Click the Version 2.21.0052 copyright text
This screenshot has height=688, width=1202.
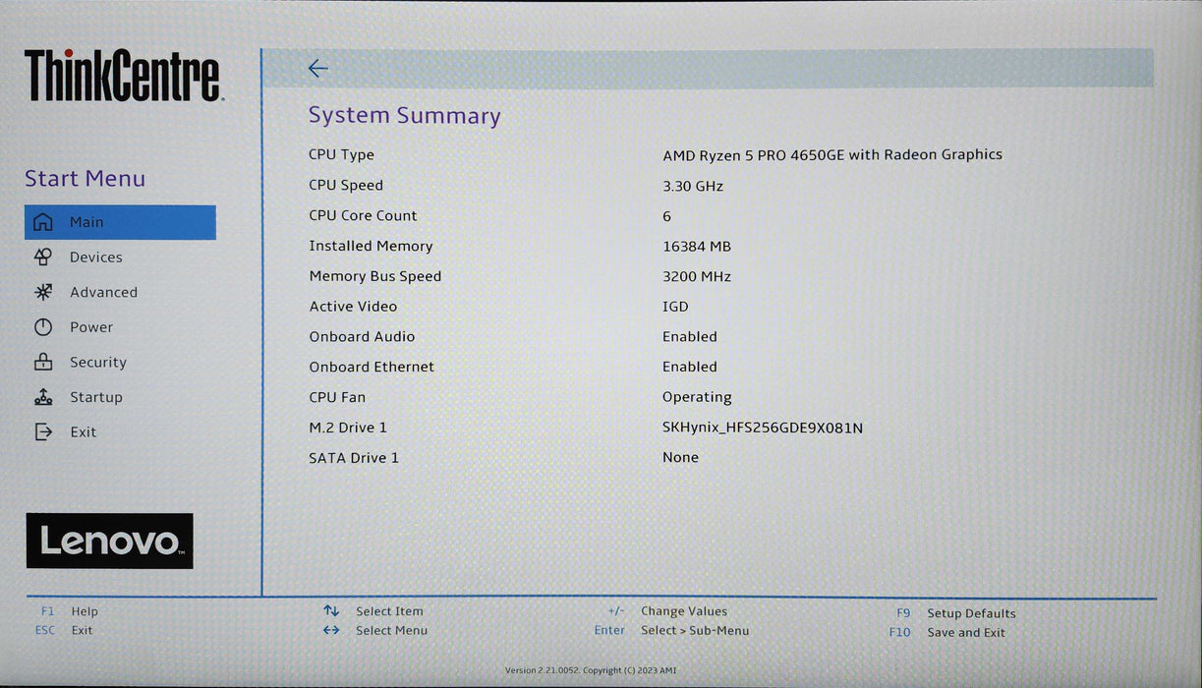click(x=591, y=670)
